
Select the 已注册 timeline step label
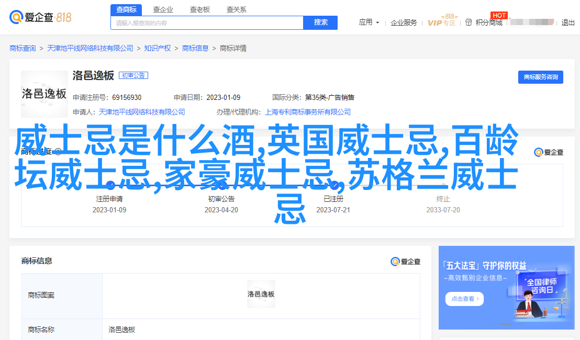pos(333,199)
